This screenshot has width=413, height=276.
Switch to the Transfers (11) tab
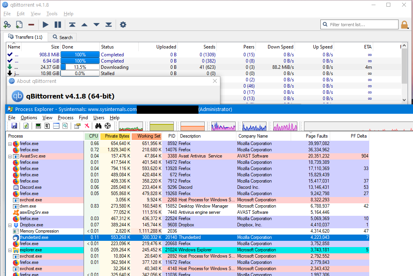click(25, 37)
